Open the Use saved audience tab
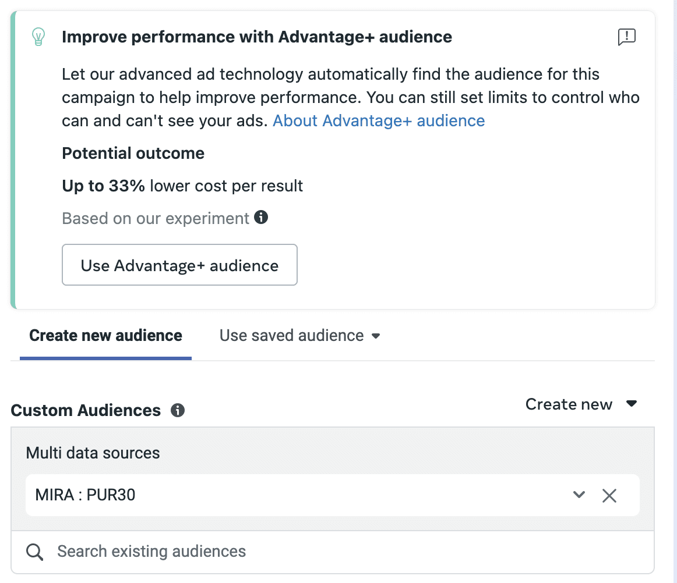 pyautogui.click(x=291, y=335)
